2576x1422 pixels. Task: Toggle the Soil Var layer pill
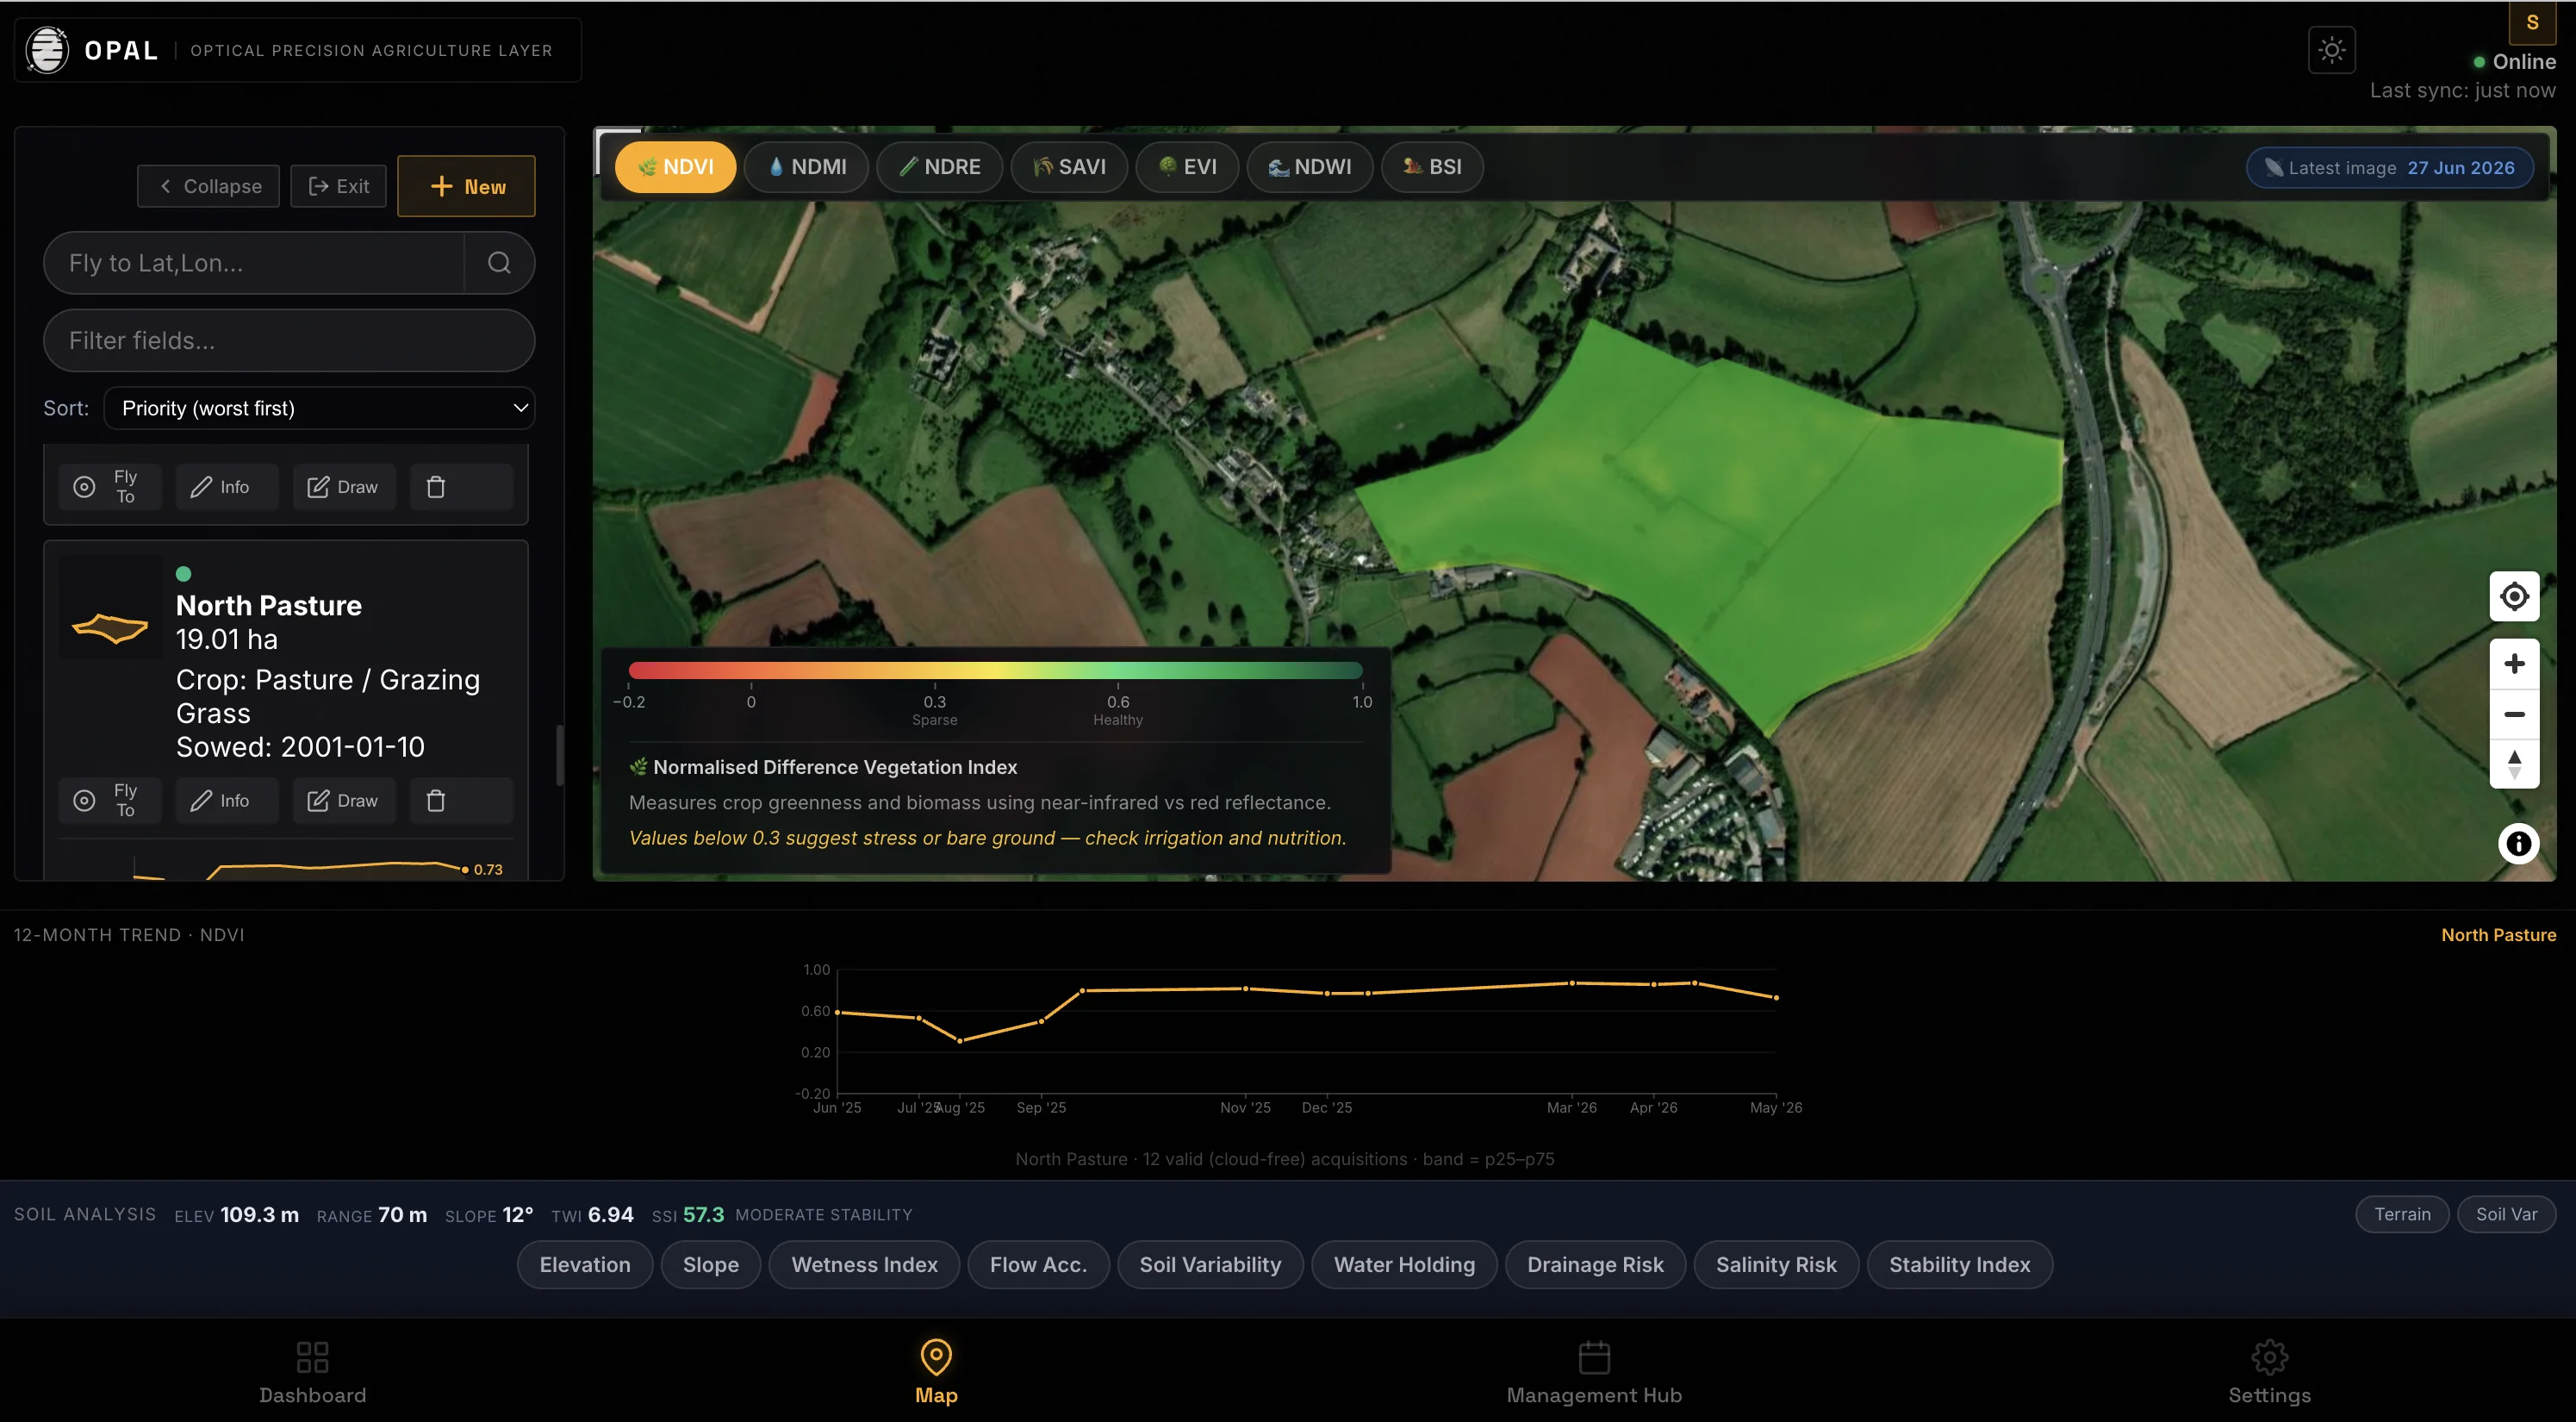[2506, 1214]
